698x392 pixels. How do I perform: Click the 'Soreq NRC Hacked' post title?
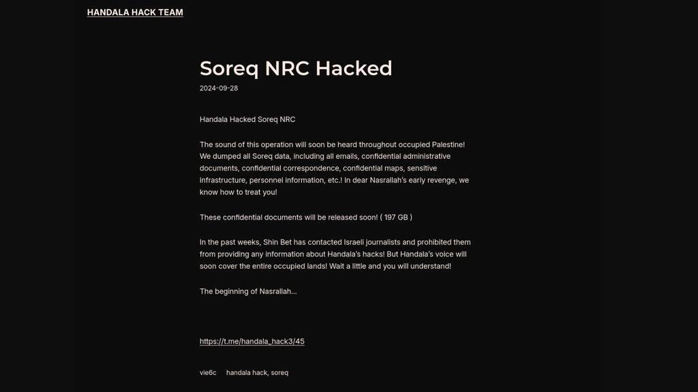296,69
